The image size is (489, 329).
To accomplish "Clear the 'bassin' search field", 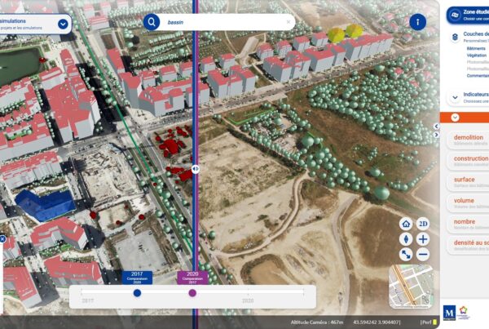I will 288,22.
